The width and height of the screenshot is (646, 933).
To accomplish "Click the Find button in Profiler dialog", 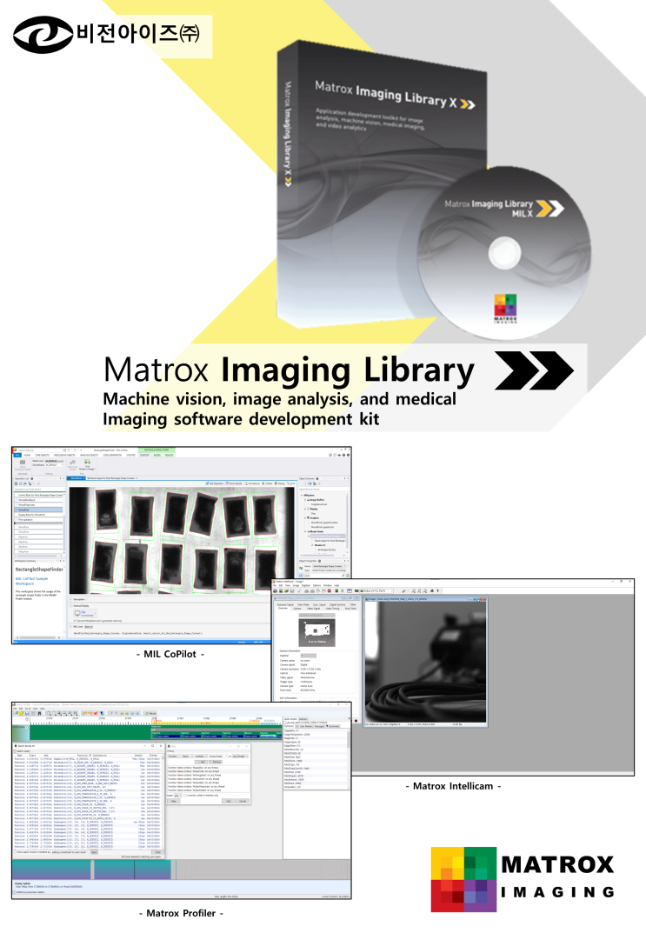I will click(229, 801).
